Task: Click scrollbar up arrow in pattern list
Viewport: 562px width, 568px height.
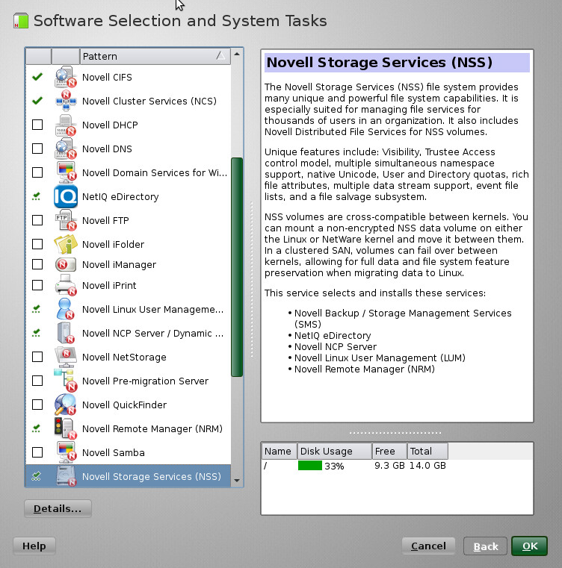Action: click(237, 54)
